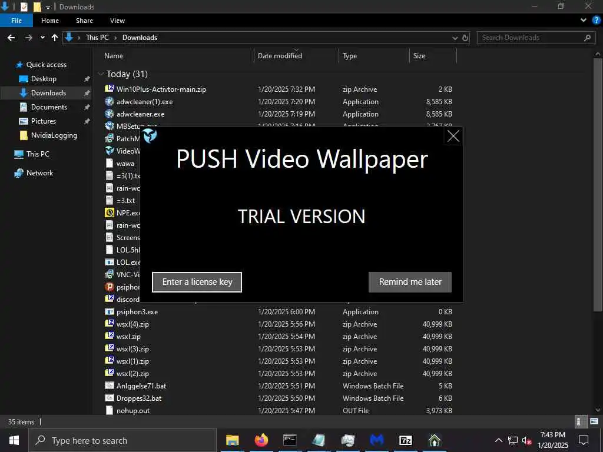603x452 pixels.
Task: Select adwcleaner.exe file icon
Action: coord(109,114)
